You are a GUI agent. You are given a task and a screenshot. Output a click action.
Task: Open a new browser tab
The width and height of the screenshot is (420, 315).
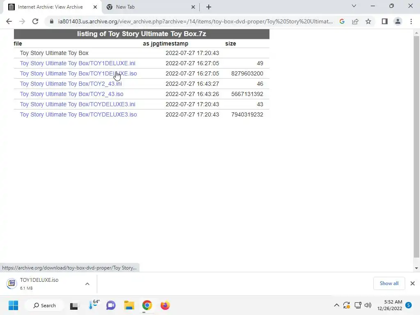(209, 7)
